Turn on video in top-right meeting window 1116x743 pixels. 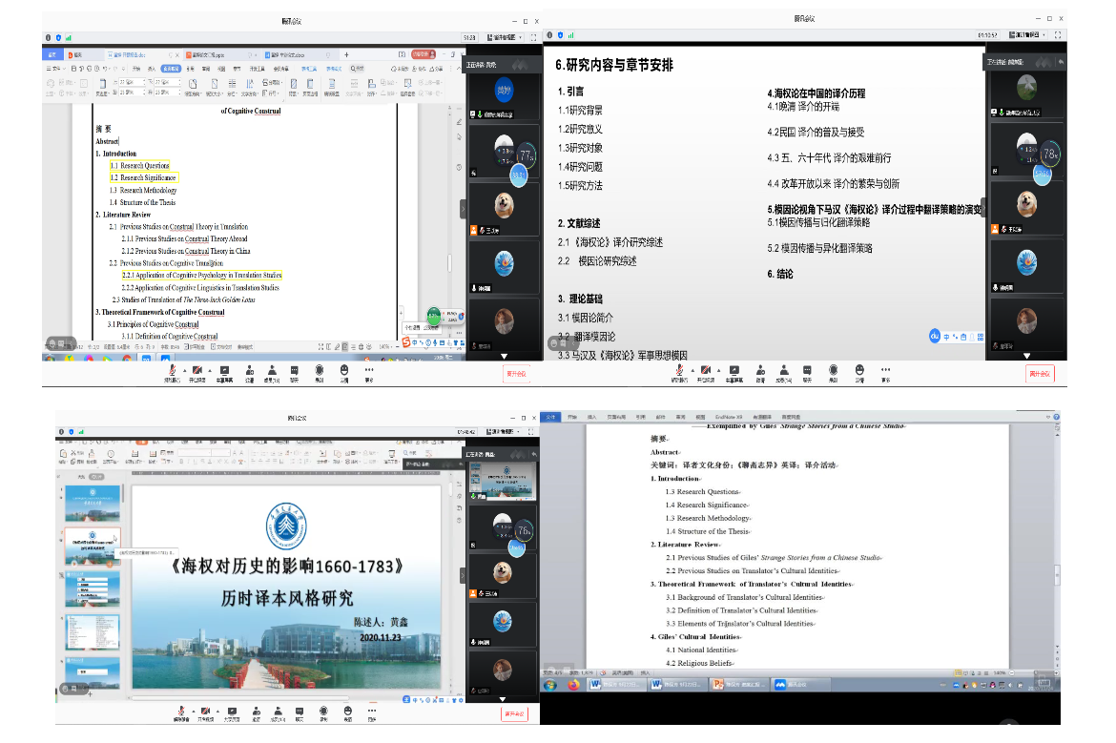point(705,373)
